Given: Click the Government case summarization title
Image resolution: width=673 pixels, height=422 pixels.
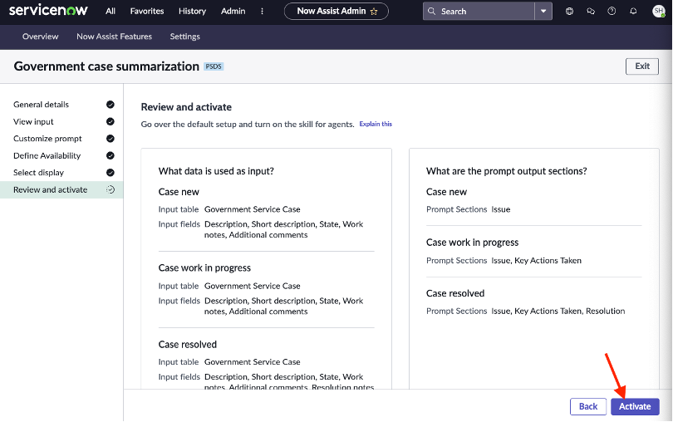Looking at the screenshot, I should pos(106,66).
